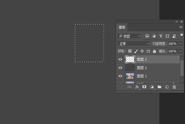Lock image pixels brush icon

[136, 51]
